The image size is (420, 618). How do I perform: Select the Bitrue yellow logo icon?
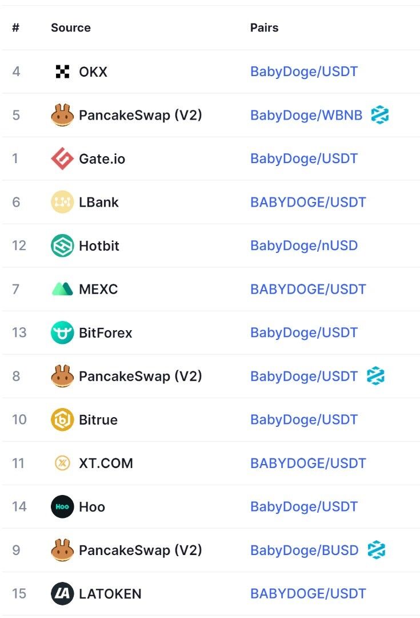(62, 419)
